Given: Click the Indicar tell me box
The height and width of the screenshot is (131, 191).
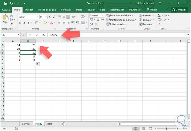Looking at the screenshot, I should [x=152, y=10].
